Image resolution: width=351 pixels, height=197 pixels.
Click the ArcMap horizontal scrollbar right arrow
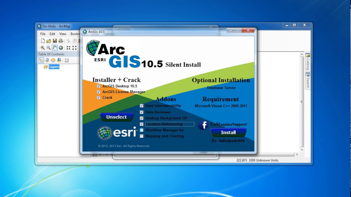click(297, 155)
